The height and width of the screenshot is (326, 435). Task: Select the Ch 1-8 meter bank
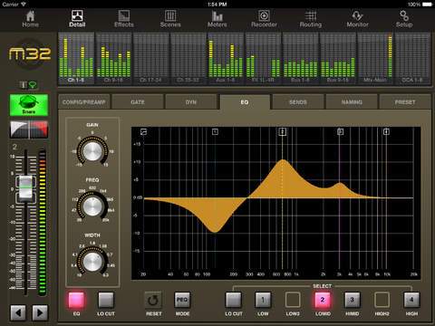[x=76, y=58]
